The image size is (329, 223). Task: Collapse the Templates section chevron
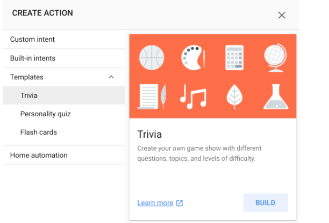[111, 77]
